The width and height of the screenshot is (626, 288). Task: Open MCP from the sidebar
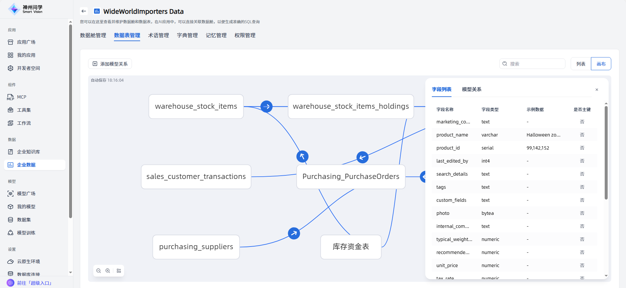point(22,97)
